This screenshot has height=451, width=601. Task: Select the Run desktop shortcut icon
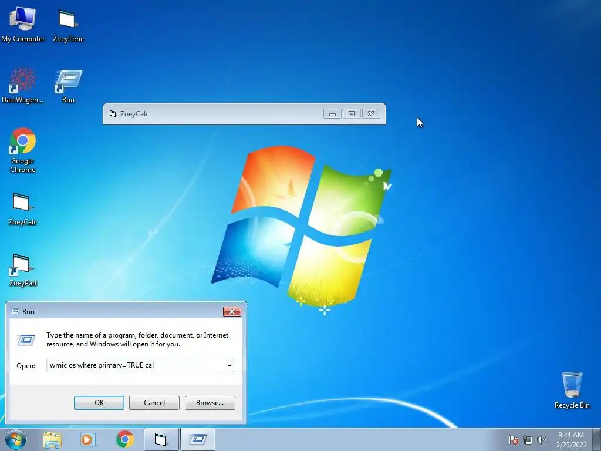[x=68, y=86]
